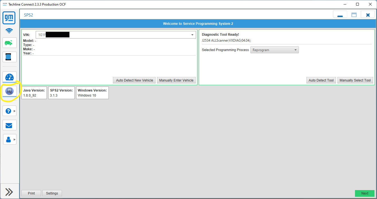Open the speedometer gauge dashboard icon
The width and height of the screenshot is (377, 199).
pos(9,77)
